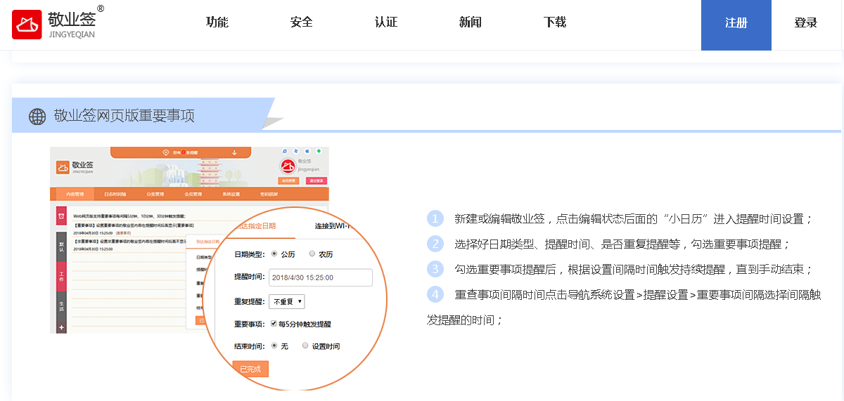Click the red alarm clock sidebar icon

point(62,216)
